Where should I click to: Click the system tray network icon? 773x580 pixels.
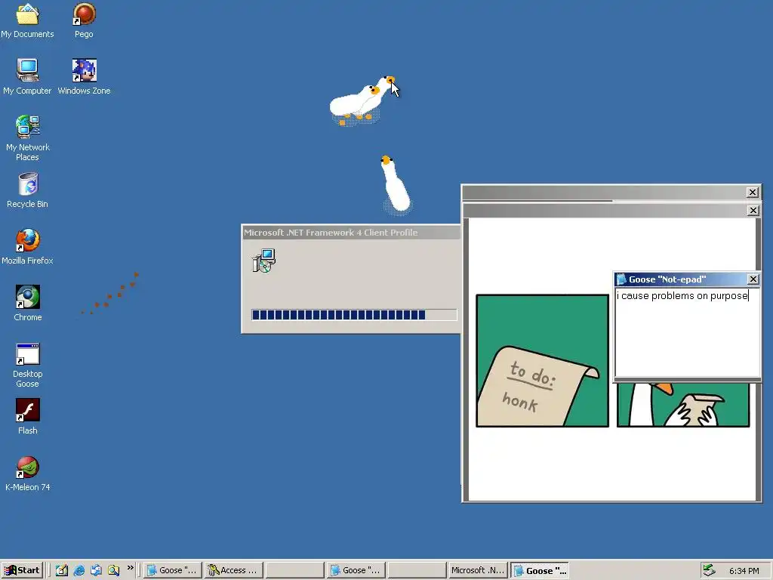(709, 570)
